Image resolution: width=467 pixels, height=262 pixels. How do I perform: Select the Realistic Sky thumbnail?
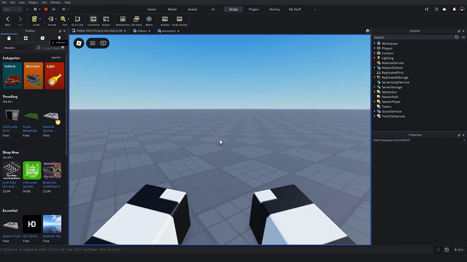[x=52, y=224]
